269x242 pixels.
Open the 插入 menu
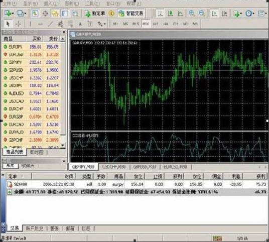[x=51, y=4]
